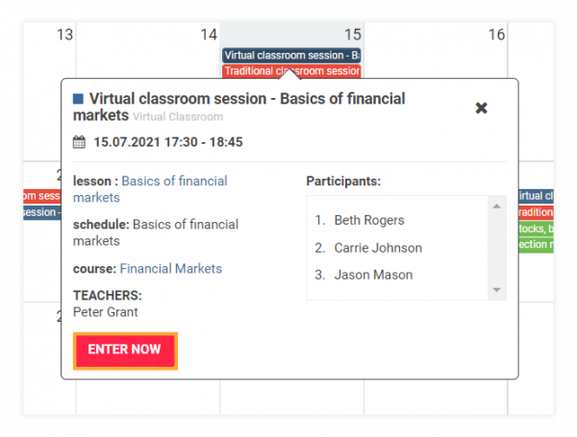The width and height of the screenshot is (577, 437).
Task: Click the ENTER NOW button
Action: pos(125,351)
